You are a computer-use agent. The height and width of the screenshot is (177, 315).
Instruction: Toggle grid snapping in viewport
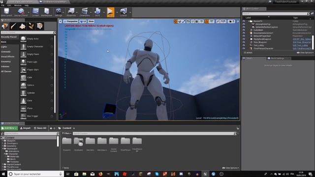tap(197, 21)
